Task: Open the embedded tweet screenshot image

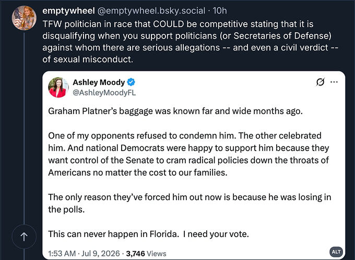Action: (x=194, y=165)
